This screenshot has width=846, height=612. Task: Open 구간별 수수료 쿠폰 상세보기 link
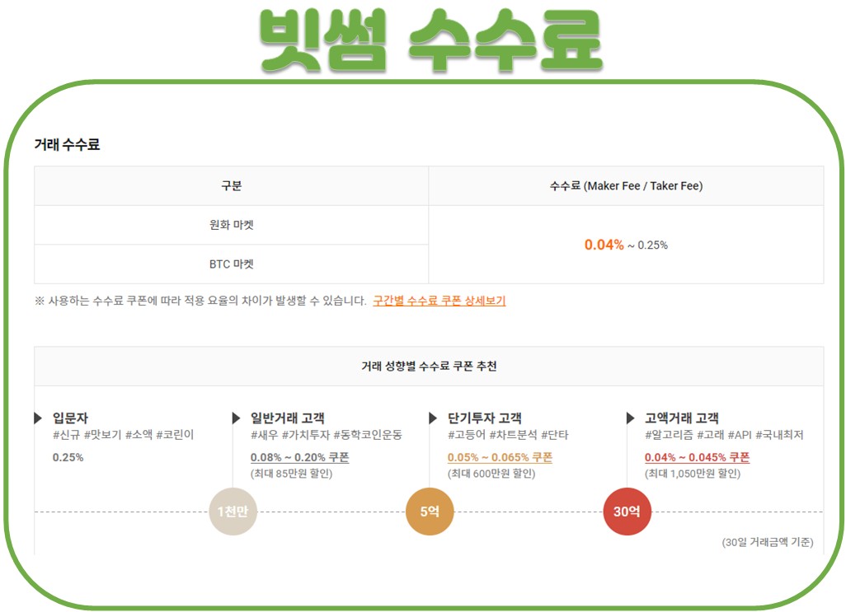click(439, 301)
